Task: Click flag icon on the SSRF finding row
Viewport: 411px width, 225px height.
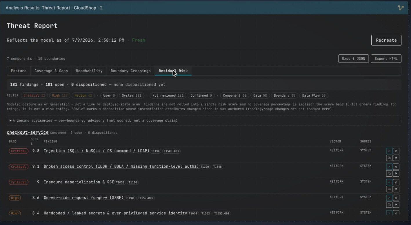Action: (396, 205)
